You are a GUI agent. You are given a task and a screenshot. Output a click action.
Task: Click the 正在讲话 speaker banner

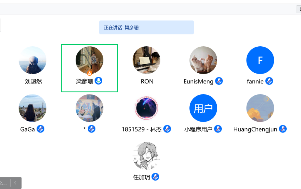tap(146, 28)
